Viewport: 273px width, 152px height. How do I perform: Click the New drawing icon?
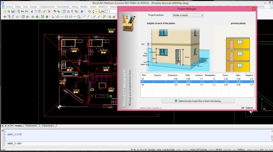point(5,12)
